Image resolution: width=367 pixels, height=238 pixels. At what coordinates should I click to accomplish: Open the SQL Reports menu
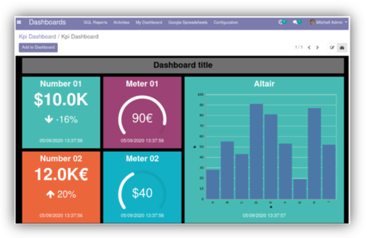96,22
